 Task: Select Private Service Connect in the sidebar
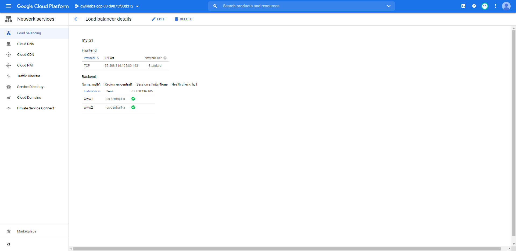[x=34, y=108]
